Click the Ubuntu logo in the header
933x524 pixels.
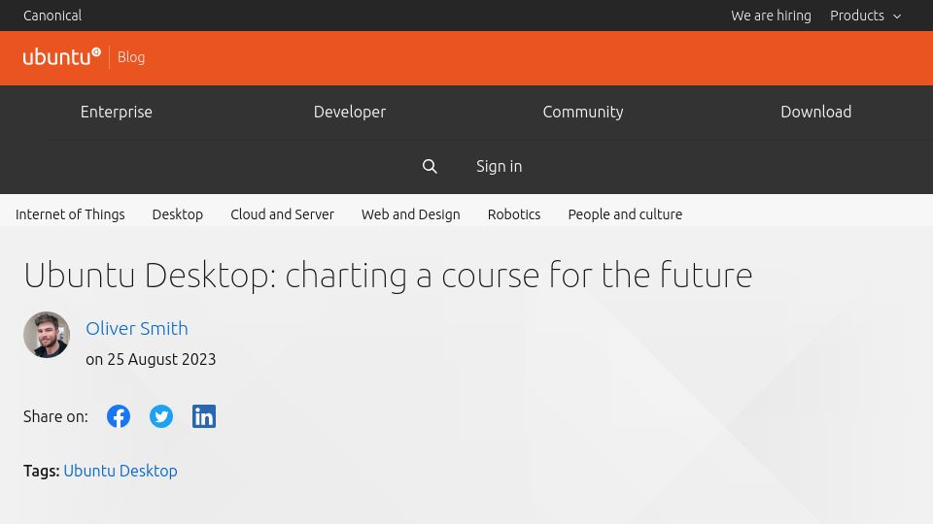point(62,57)
